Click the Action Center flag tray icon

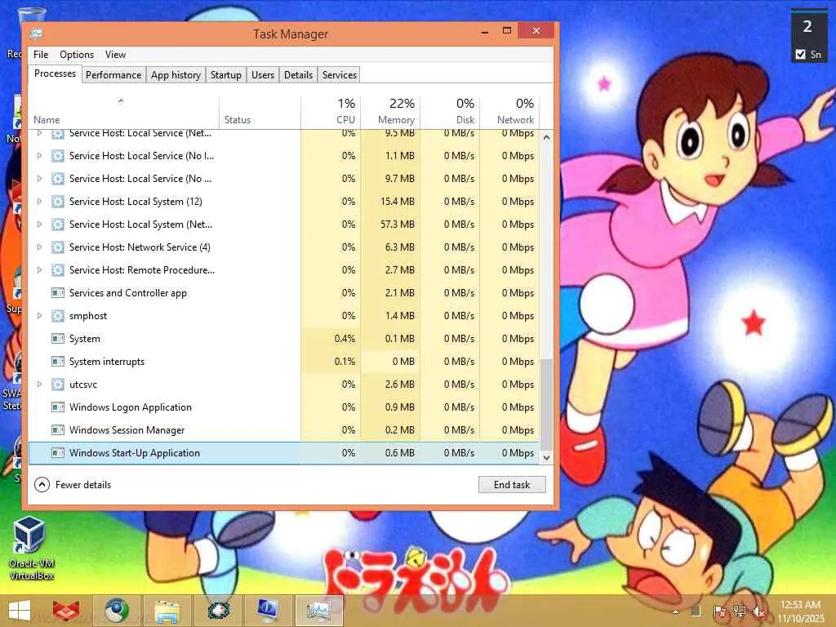[x=719, y=611]
